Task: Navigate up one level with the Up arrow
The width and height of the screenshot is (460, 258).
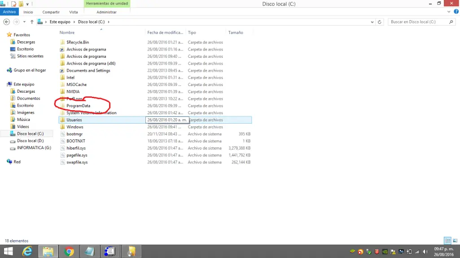Action: tap(32, 21)
